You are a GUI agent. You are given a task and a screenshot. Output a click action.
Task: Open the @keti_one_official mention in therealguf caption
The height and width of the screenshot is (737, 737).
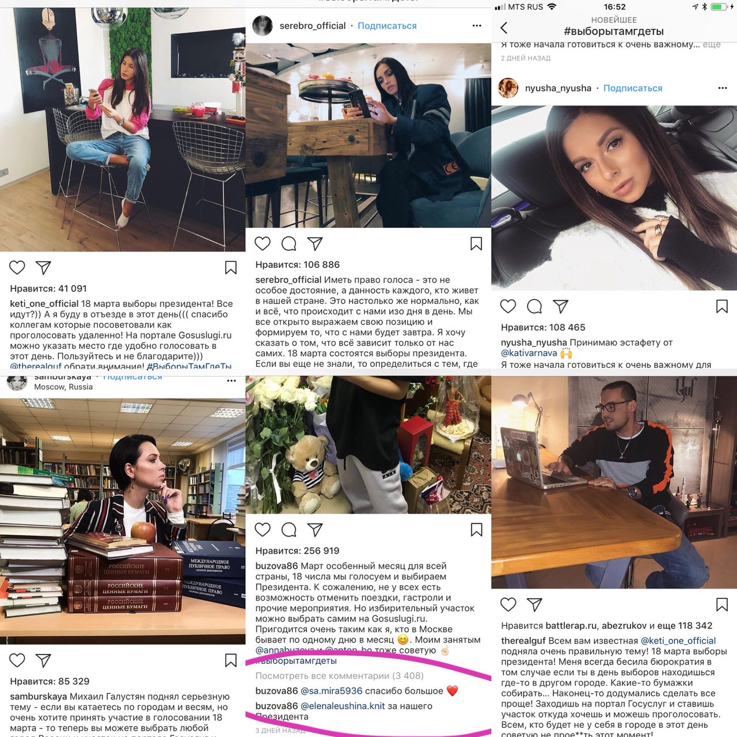pyautogui.click(x=678, y=641)
